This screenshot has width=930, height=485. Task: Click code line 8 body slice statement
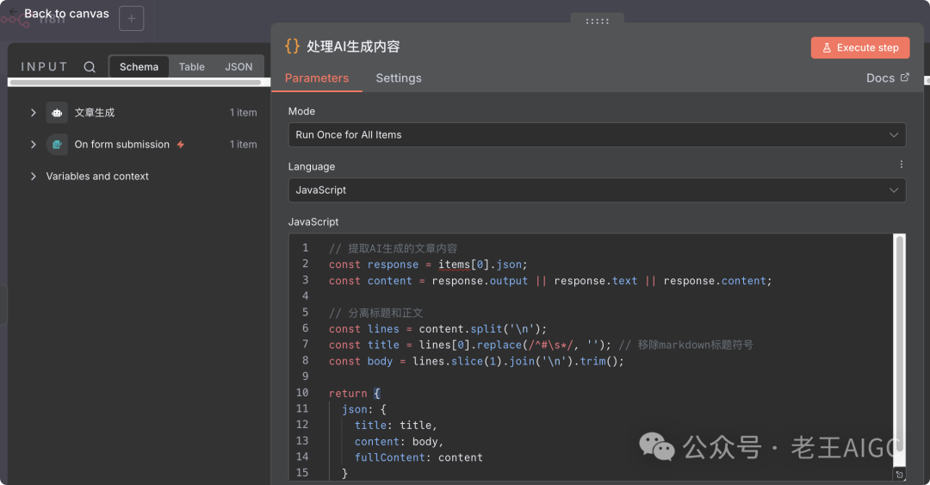pos(476,361)
